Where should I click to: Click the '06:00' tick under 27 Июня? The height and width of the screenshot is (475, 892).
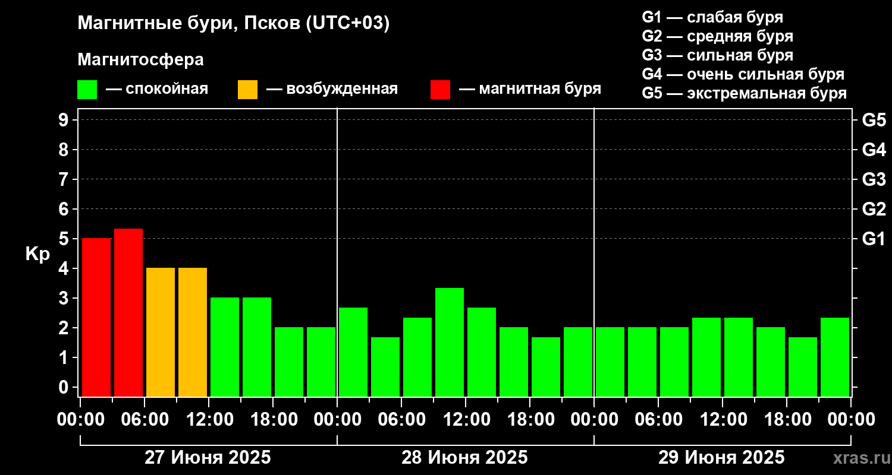pyautogui.click(x=145, y=420)
